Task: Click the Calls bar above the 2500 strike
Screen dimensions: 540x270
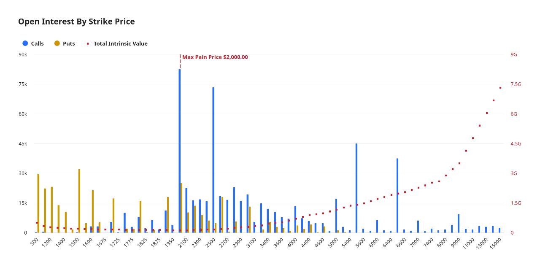Action: pyautogui.click(x=213, y=160)
